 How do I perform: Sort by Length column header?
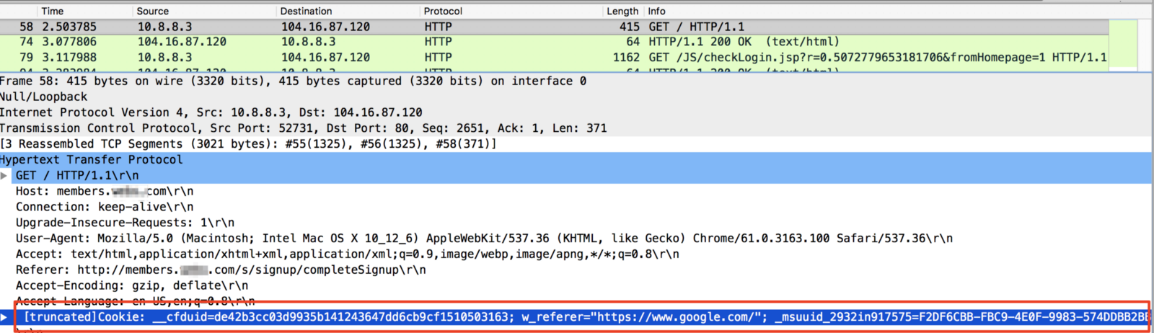coord(622,11)
